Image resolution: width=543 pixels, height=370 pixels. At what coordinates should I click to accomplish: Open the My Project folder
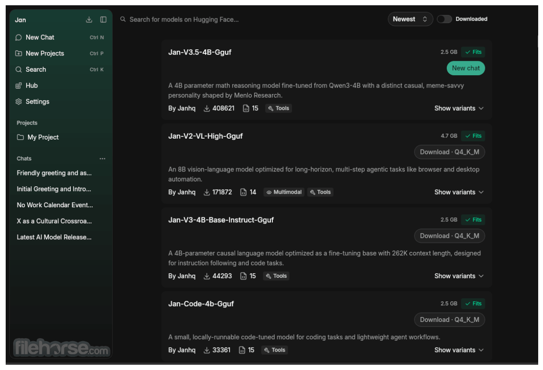(x=60, y=137)
